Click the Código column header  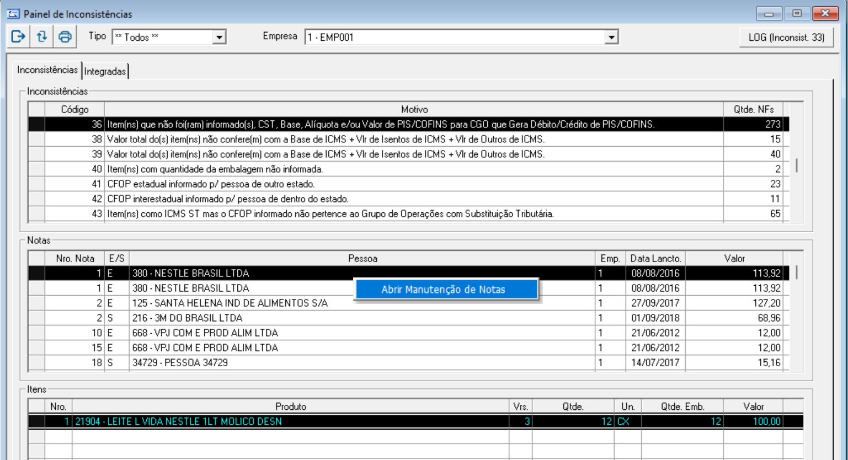74,109
